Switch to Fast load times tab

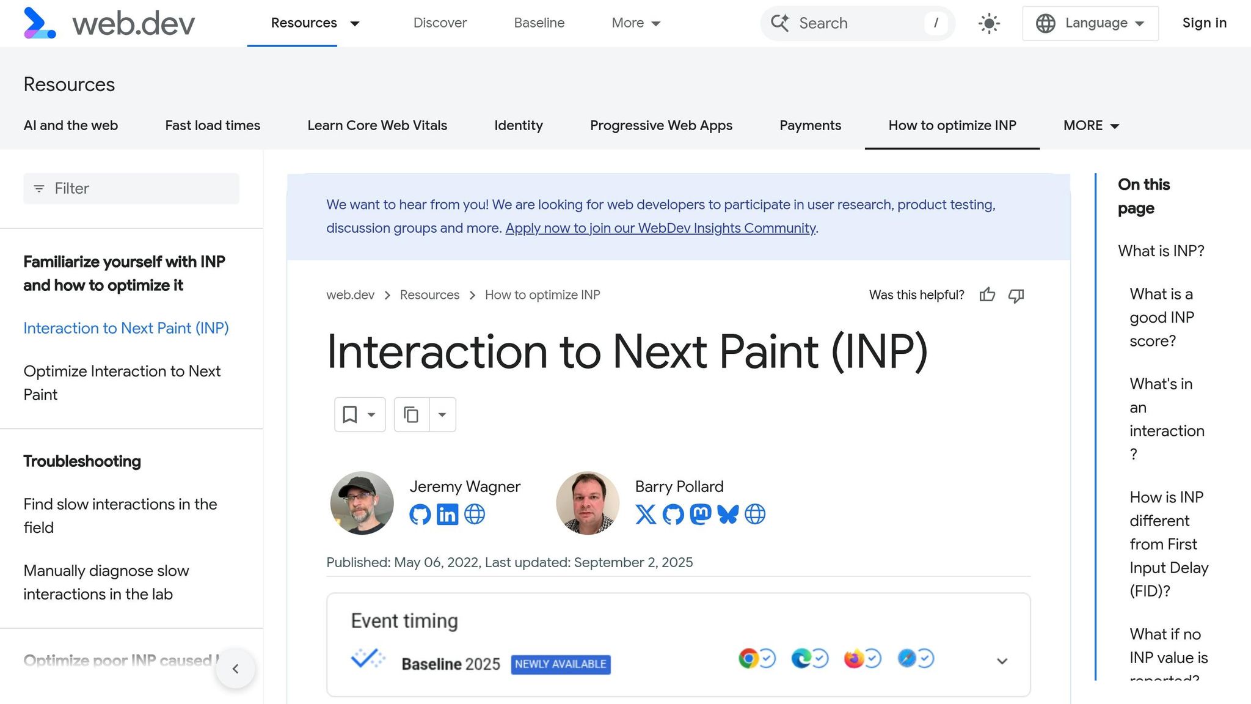pyautogui.click(x=213, y=125)
